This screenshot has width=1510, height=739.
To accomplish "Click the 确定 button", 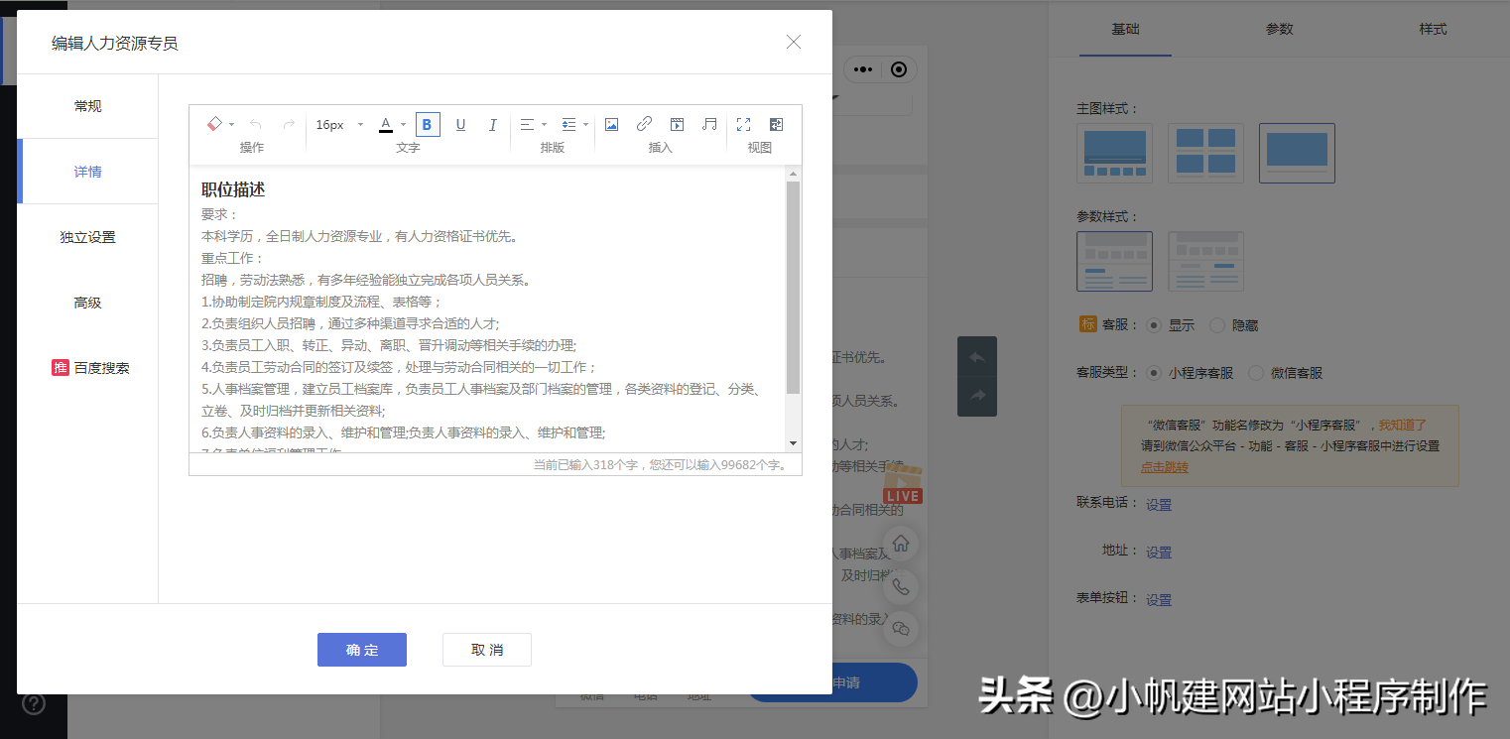I will point(362,650).
